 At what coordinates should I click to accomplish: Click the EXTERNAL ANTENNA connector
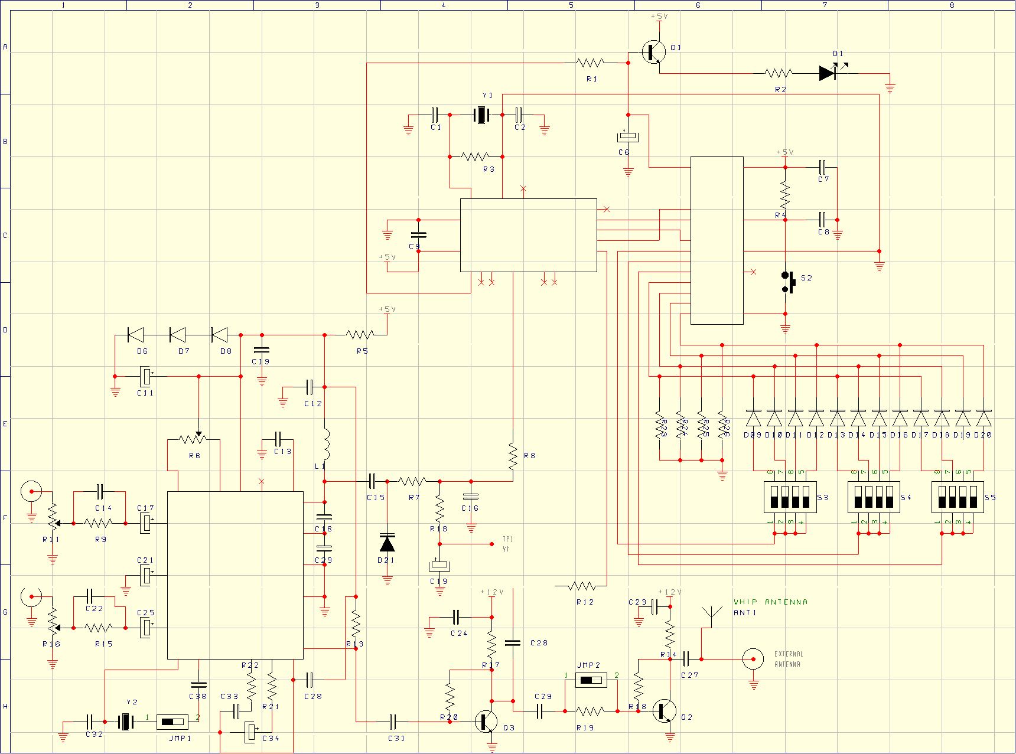752,658
